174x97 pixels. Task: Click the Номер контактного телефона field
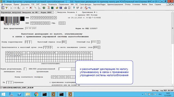tap(63, 77)
